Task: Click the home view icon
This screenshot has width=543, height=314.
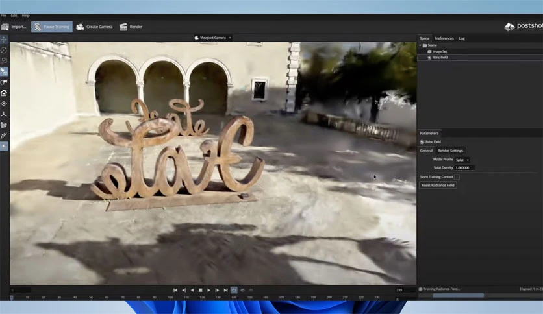Action: pyautogui.click(x=4, y=93)
